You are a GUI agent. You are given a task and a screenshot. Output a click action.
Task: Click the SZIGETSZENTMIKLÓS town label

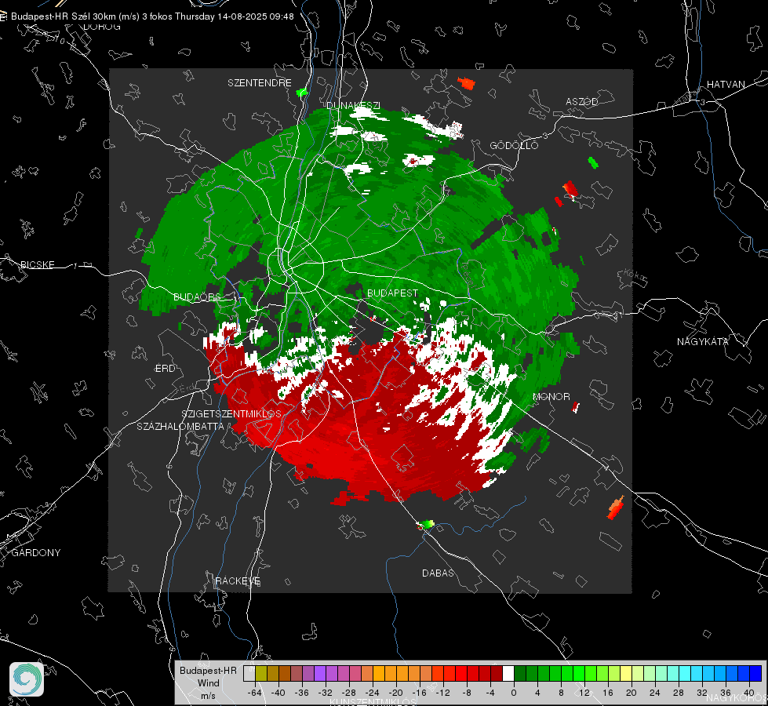pos(231,414)
